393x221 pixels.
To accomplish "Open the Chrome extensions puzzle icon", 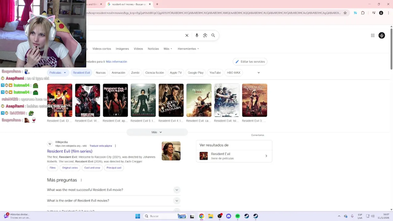I will click(x=363, y=13).
